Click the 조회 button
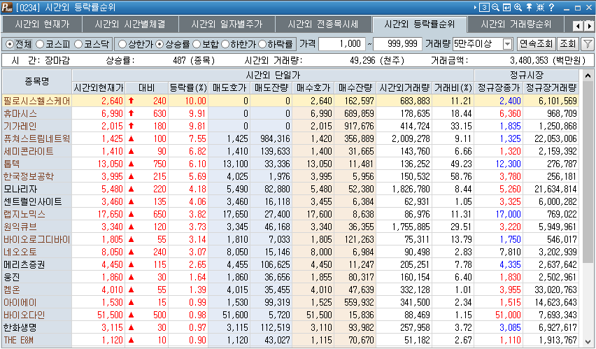596x349 pixels. (x=568, y=44)
